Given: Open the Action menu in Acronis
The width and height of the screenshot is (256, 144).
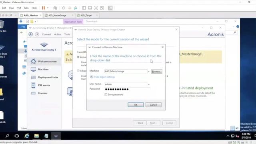Looking at the screenshot, I should [x=58, y=34].
